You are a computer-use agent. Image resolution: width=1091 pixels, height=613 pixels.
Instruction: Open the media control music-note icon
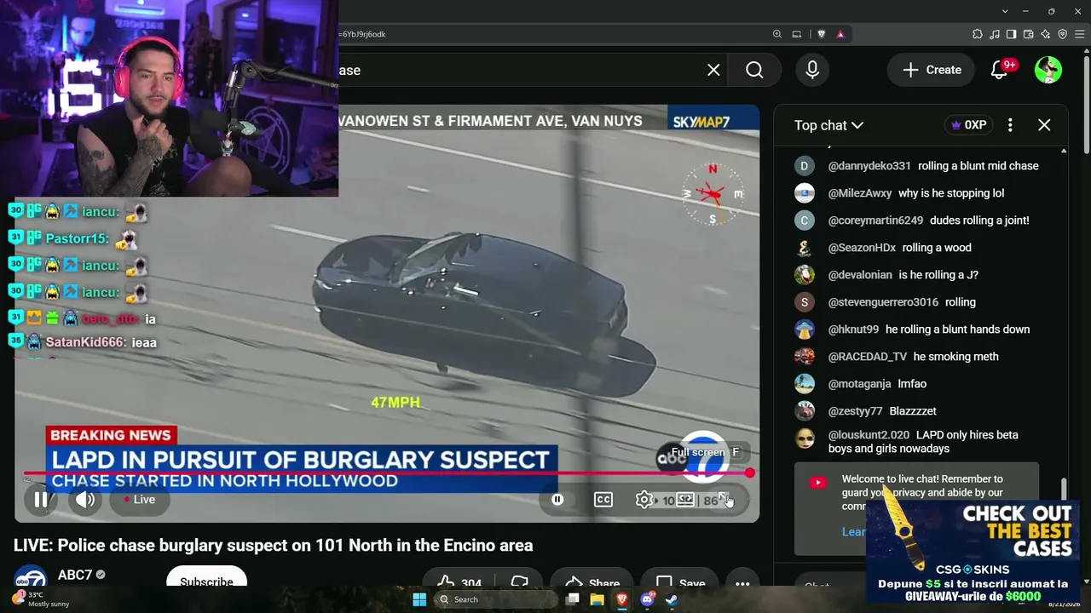995,34
